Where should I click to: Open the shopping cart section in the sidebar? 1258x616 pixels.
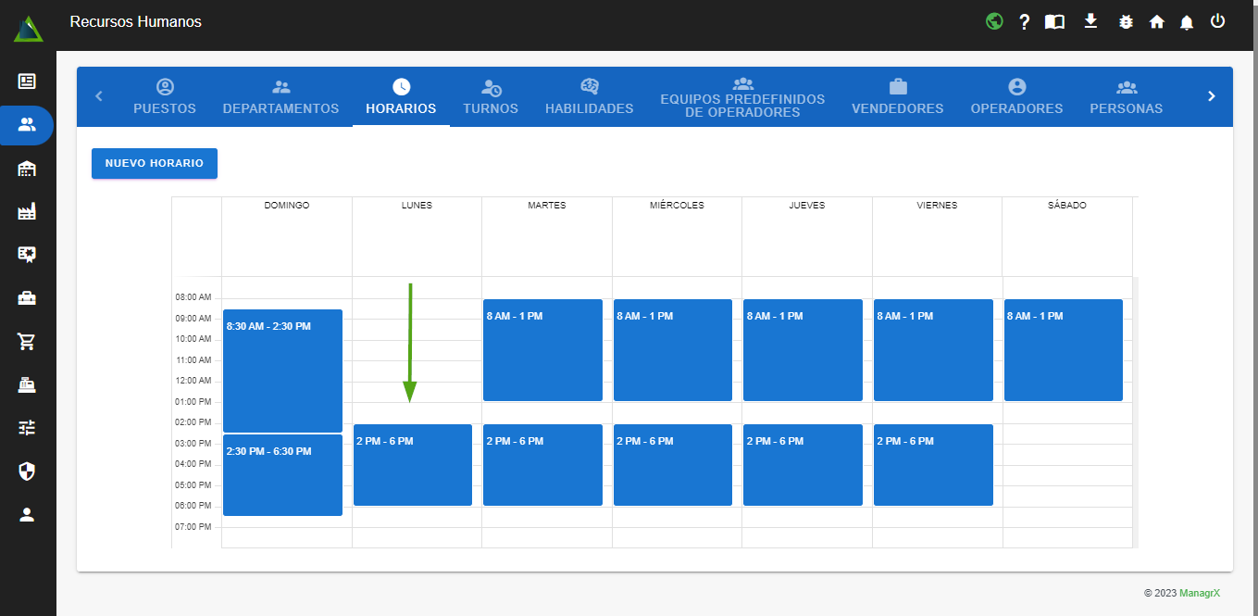click(27, 342)
